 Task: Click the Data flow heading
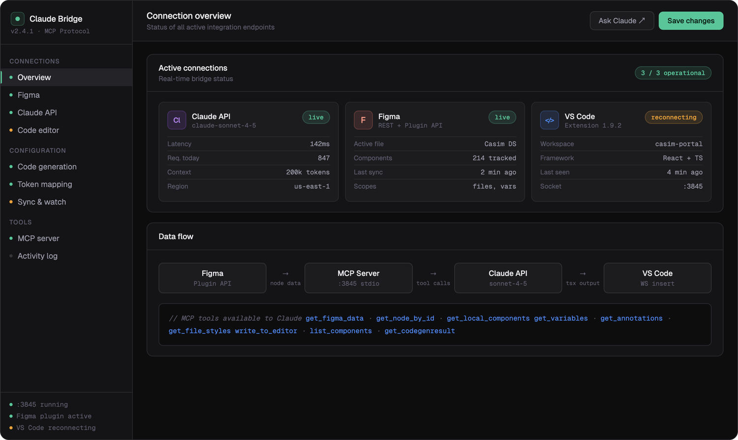click(x=176, y=236)
